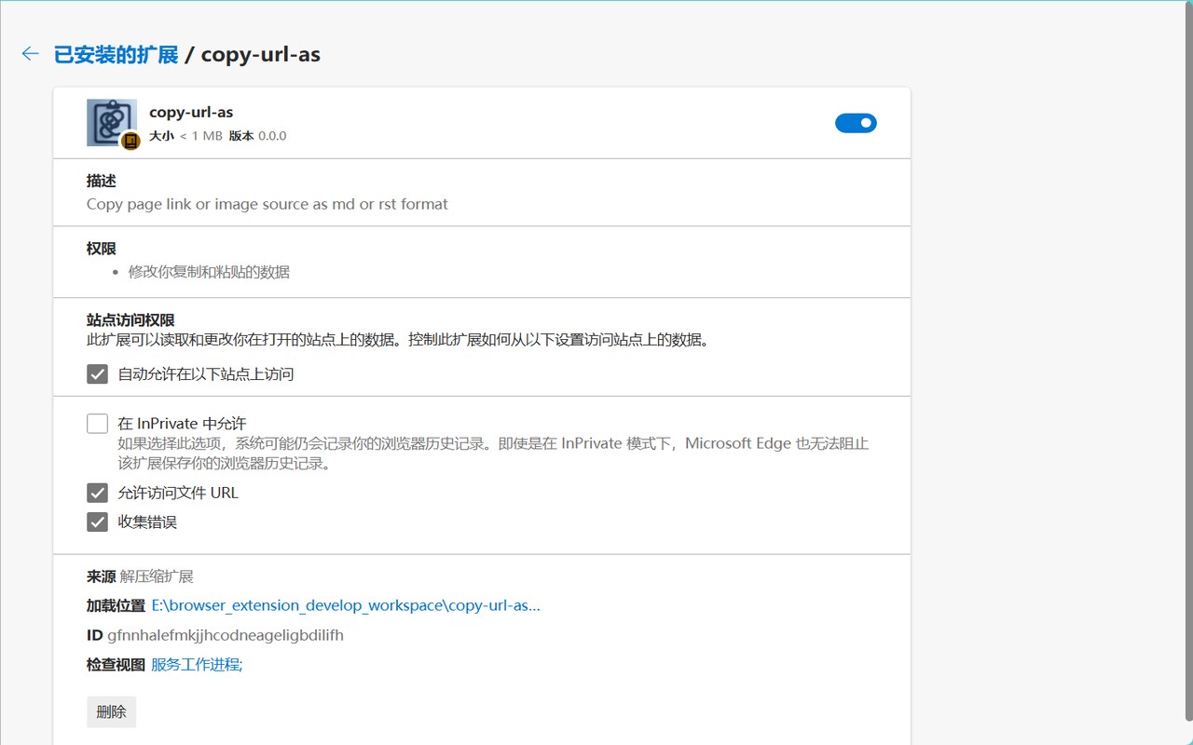The image size is (1193, 745).
Task: Disable the copy-url-as extension toggle
Action: [856, 123]
